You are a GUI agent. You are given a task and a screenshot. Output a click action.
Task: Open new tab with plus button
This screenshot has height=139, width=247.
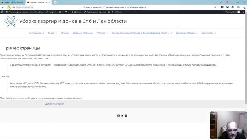pos(55,2)
